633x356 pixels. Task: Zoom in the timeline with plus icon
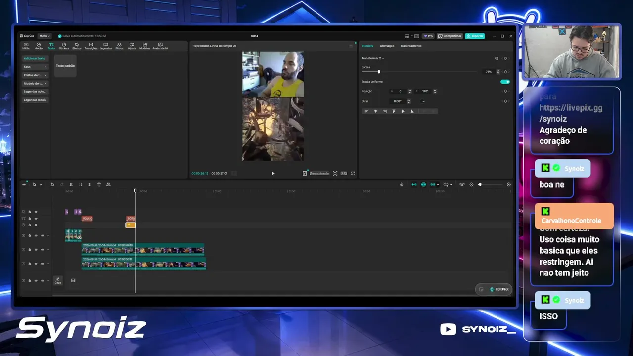509,184
